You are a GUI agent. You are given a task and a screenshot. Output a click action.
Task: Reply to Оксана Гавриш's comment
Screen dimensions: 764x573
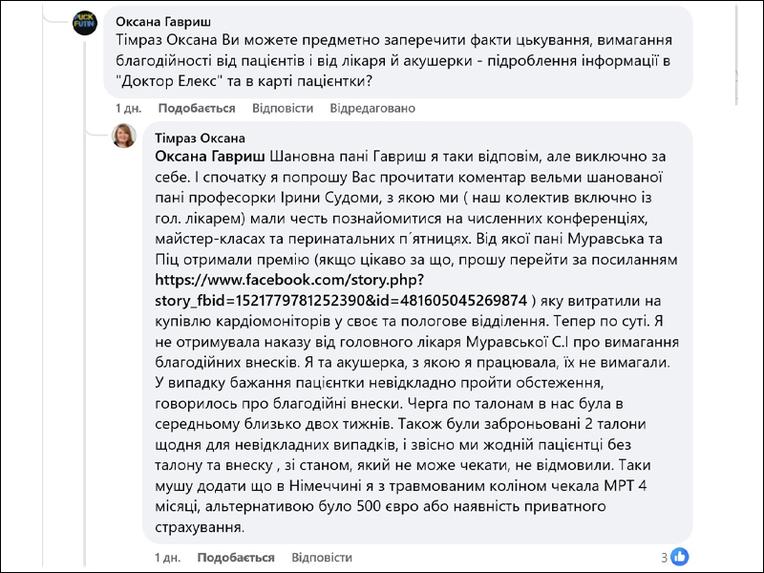[x=282, y=108]
